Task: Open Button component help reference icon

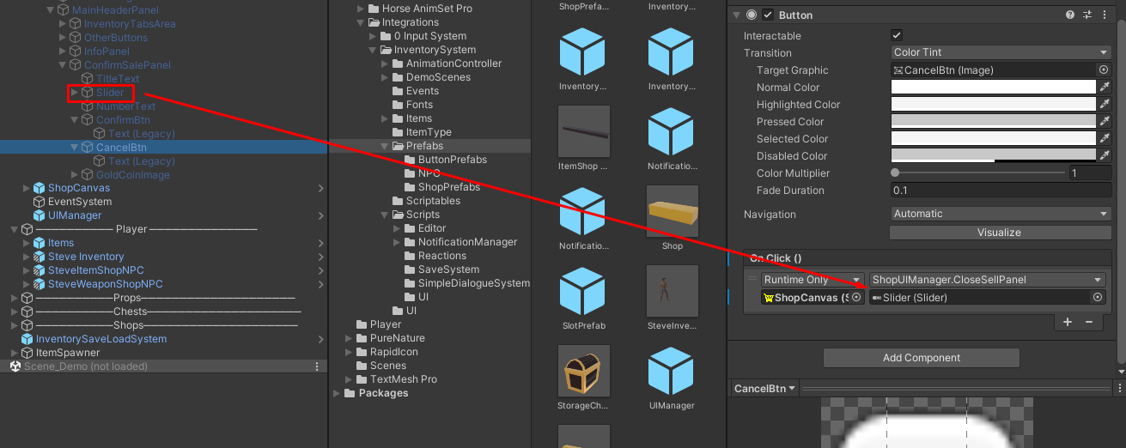Action: click(x=1070, y=15)
